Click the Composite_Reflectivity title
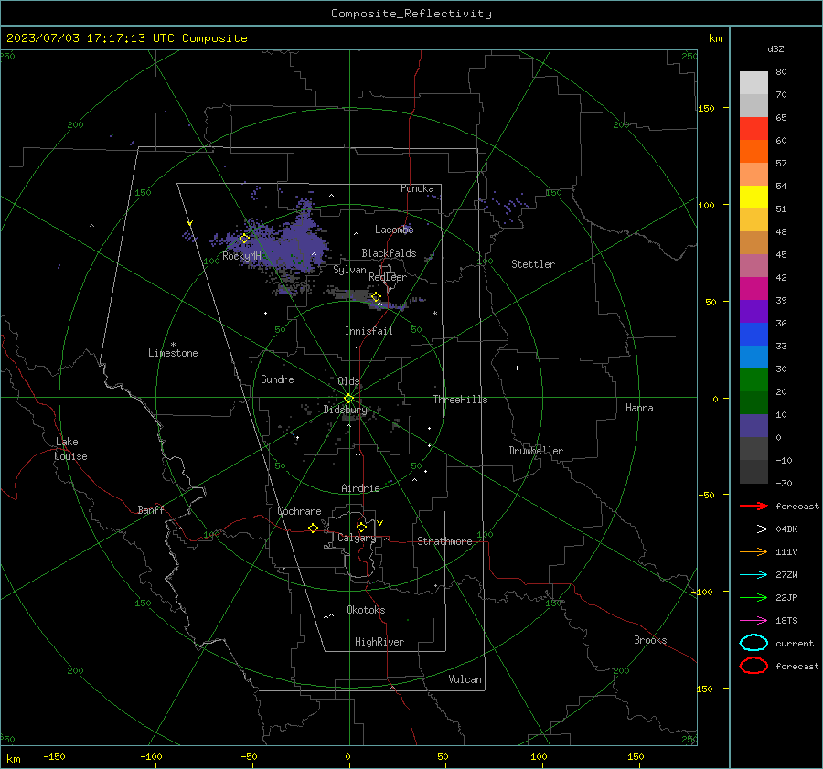 coord(411,14)
